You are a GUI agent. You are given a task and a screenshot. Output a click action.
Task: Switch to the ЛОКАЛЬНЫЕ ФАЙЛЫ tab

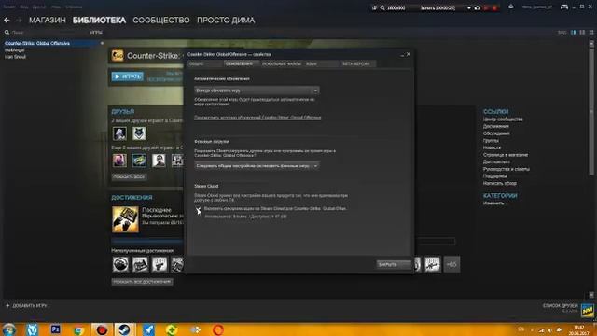coord(282,64)
